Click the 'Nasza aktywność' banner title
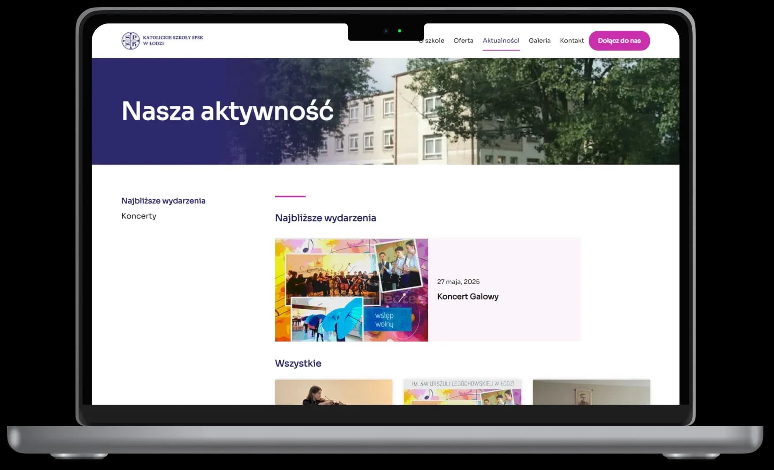The height and width of the screenshot is (470, 774). point(227,111)
